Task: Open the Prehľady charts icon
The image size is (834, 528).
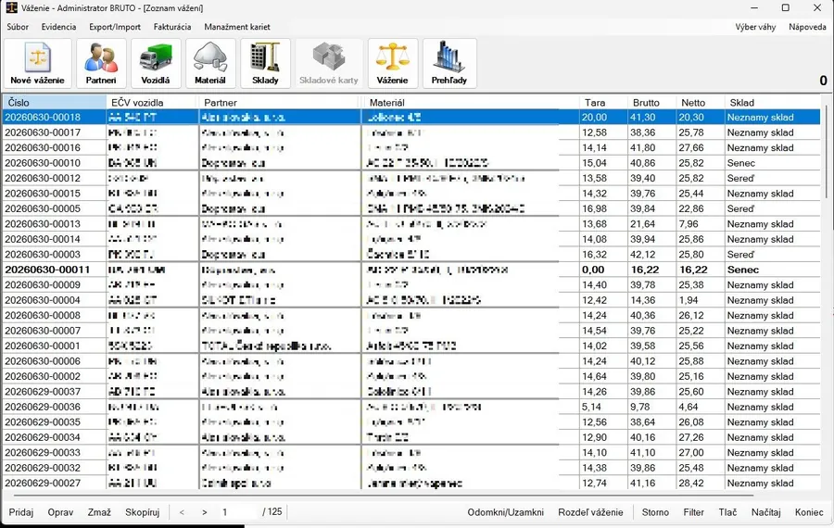Action: click(449, 63)
